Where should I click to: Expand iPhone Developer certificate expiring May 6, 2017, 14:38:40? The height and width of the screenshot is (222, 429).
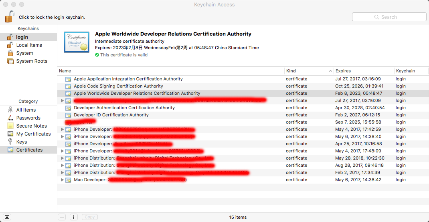tap(62, 136)
